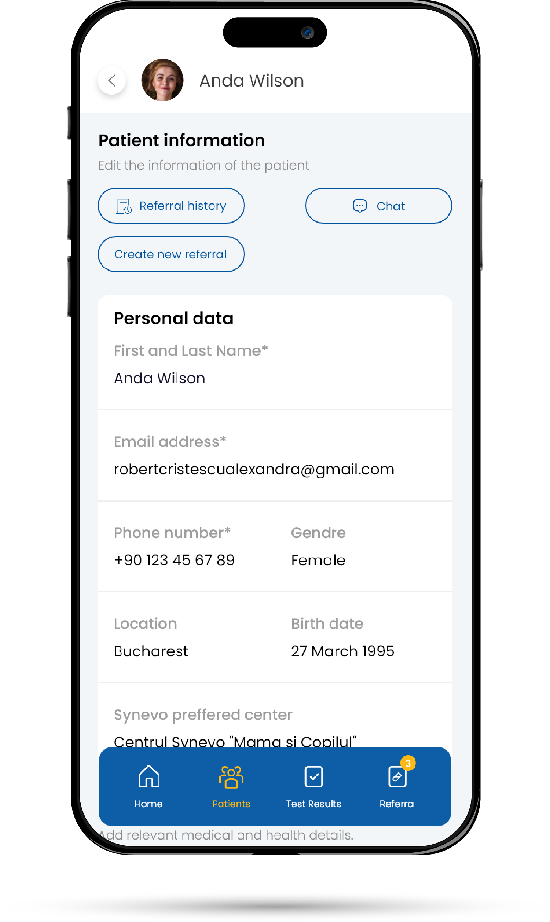Open Referral history
This screenshot has width=550, height=922.
click(171, 206)
